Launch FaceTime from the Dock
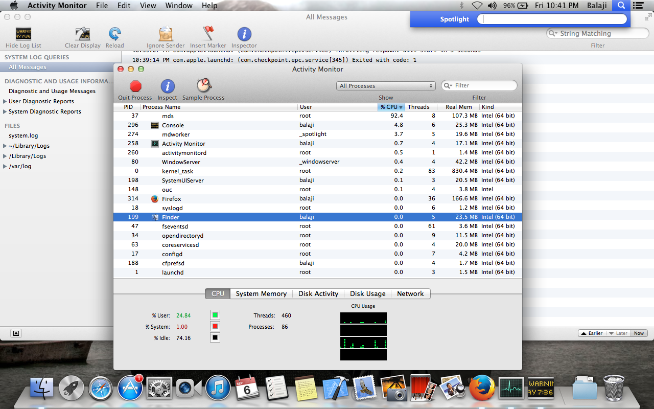 click(189, 389)
